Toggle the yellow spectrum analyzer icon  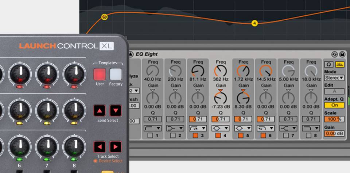[x=339, y=64]
